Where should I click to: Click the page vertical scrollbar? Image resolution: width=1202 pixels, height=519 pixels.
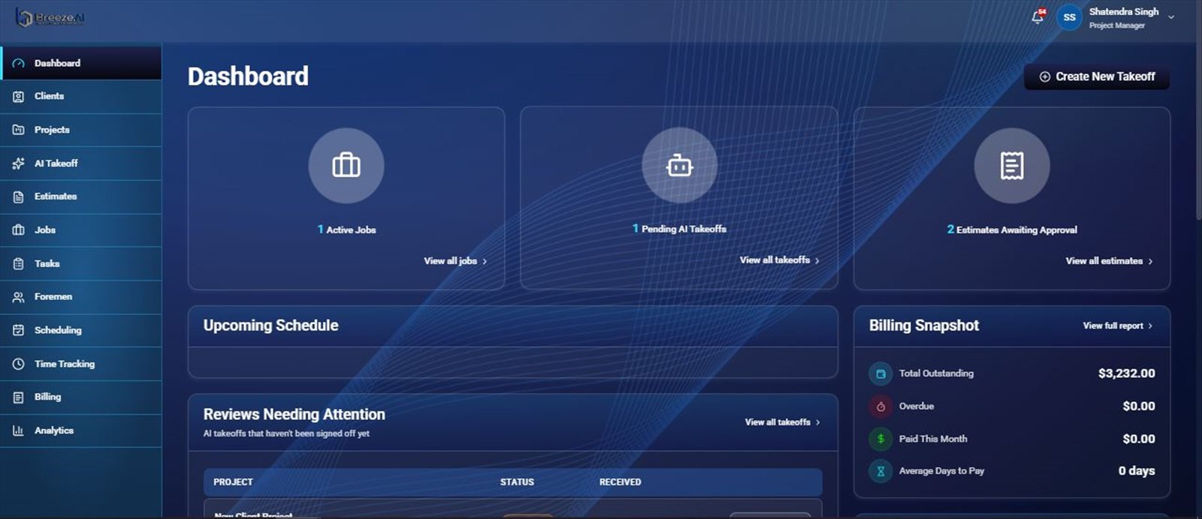tap(1197, 131)
